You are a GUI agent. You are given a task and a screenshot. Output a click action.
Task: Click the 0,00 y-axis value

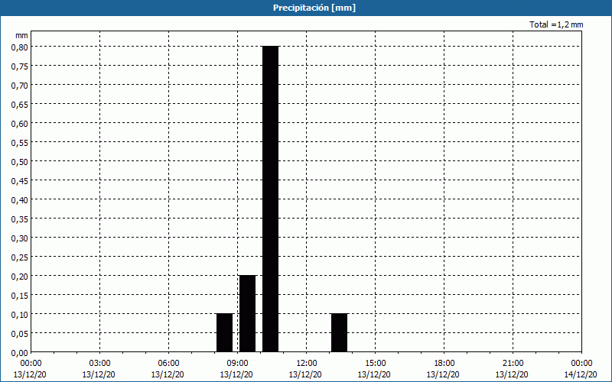(x=20, y=353)
